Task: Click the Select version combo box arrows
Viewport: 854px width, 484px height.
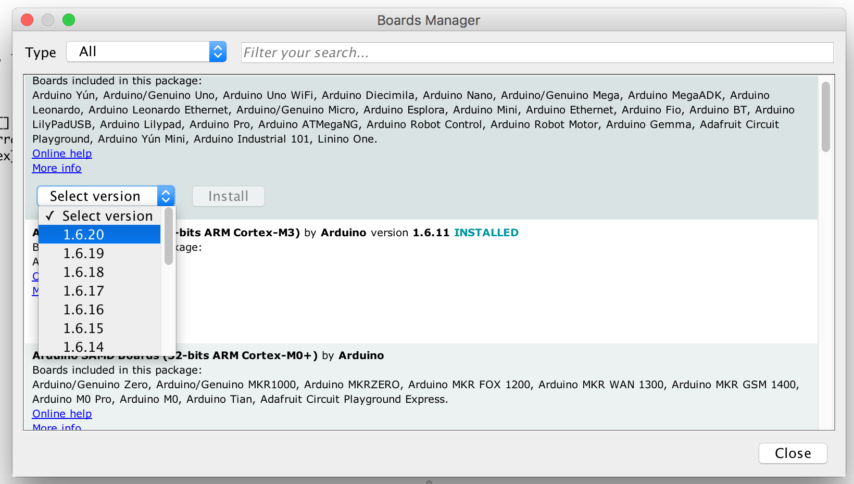Action: click(166, 196)
